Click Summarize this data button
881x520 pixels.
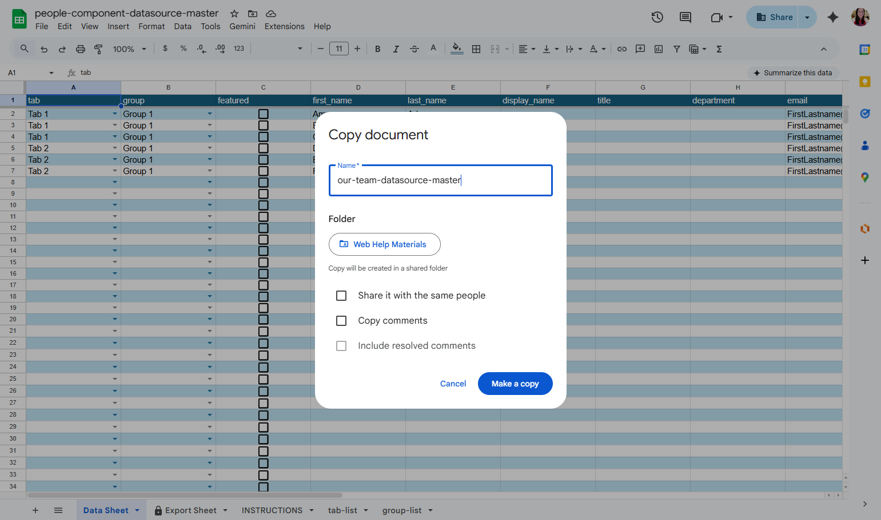pyautogui.click(x=793, y=73)
